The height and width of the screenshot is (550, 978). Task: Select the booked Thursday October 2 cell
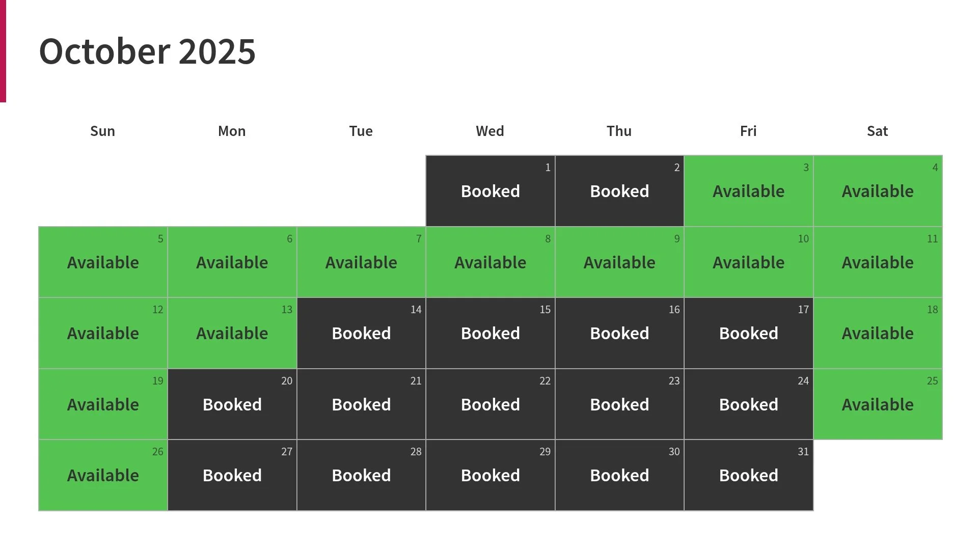point(619,191)
